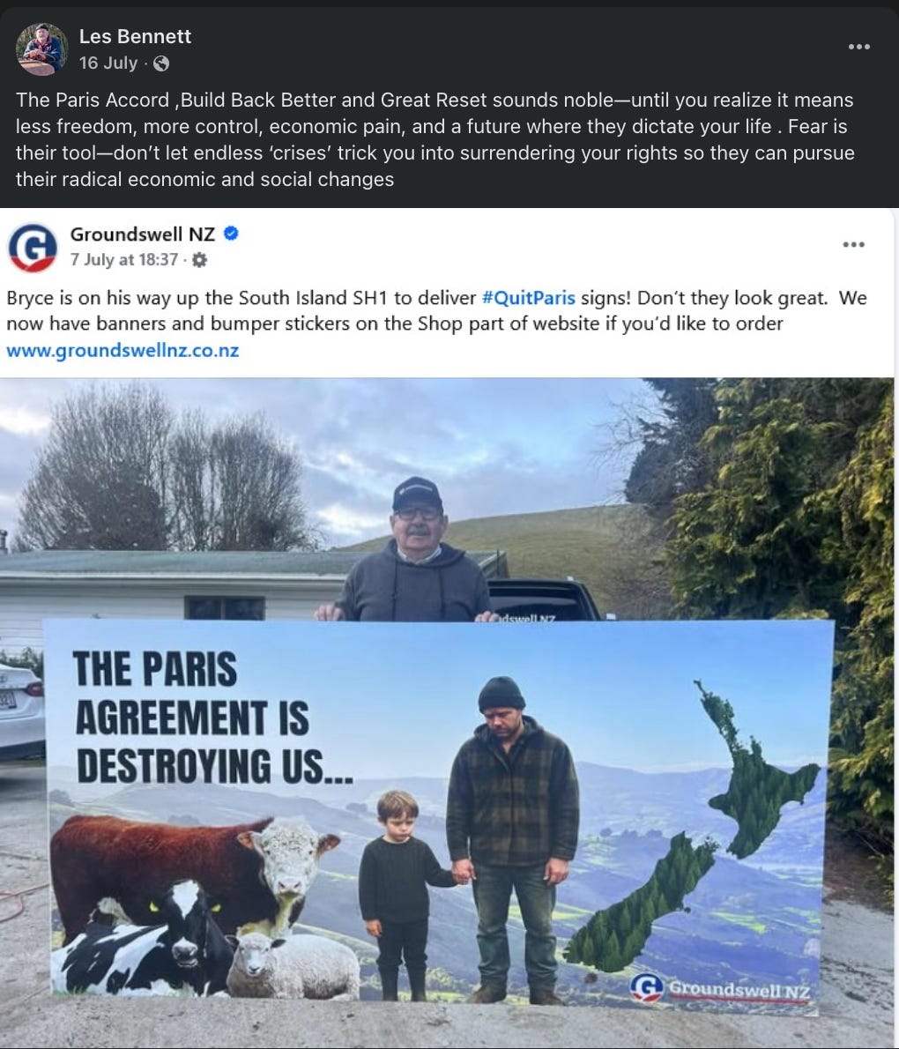Click the Groundswell NZ logo on the banner
The width and height of the screenshot is (899, 1049).
(x=720, y=988)
